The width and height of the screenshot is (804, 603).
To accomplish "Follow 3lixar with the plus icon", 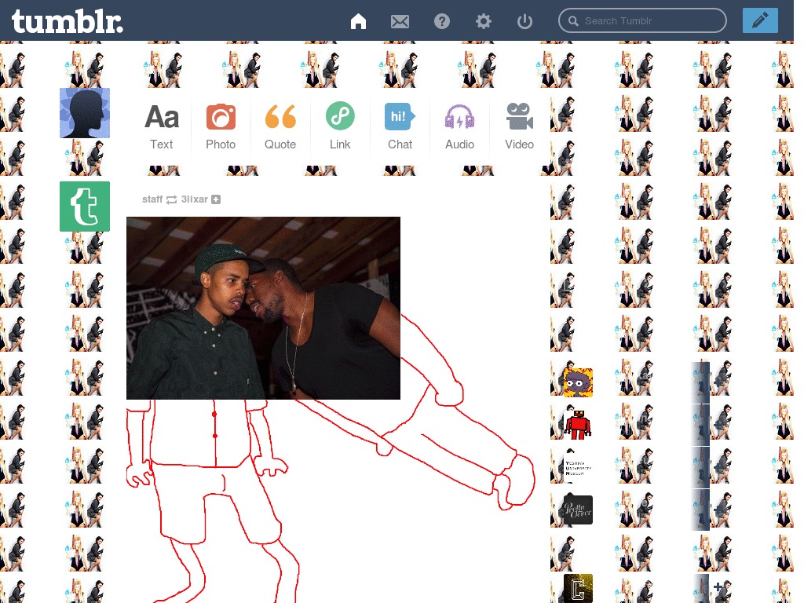I will [216, 199].
